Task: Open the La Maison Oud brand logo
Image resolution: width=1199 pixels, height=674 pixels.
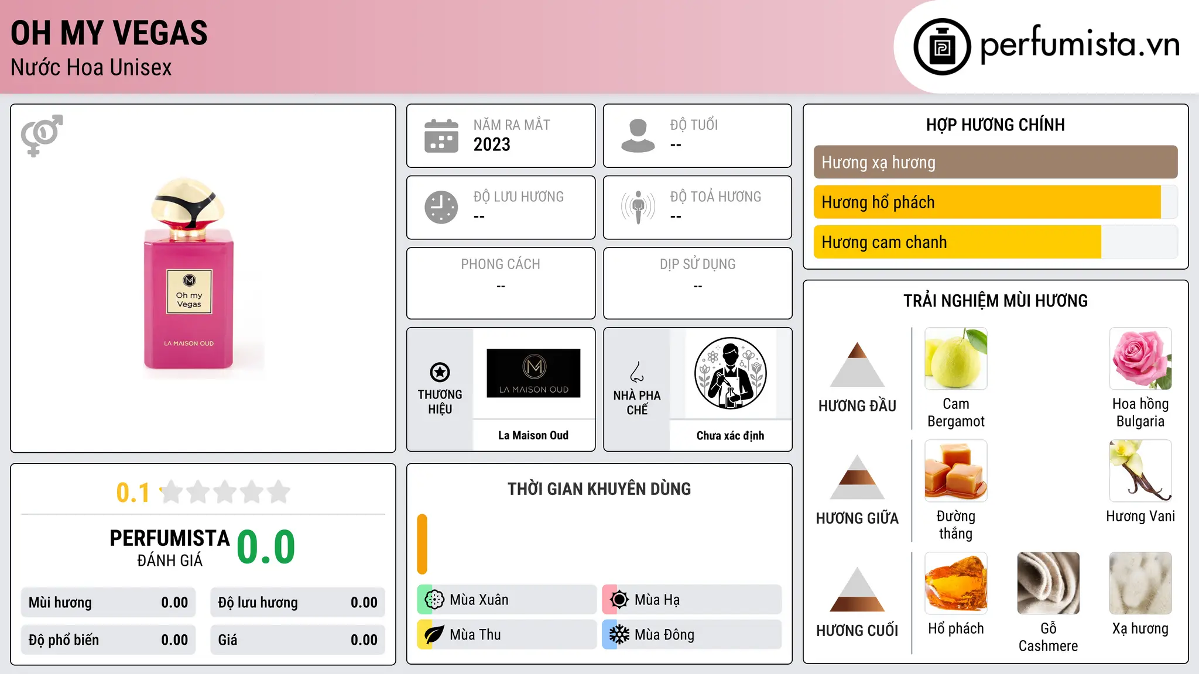Action: pos(533,373)
